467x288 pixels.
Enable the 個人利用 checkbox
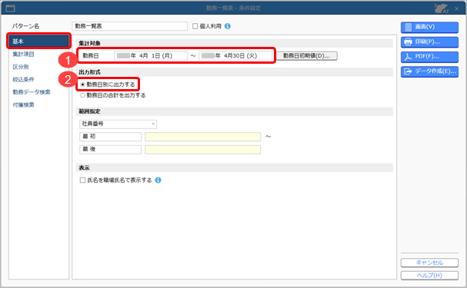tap(195, 26)
